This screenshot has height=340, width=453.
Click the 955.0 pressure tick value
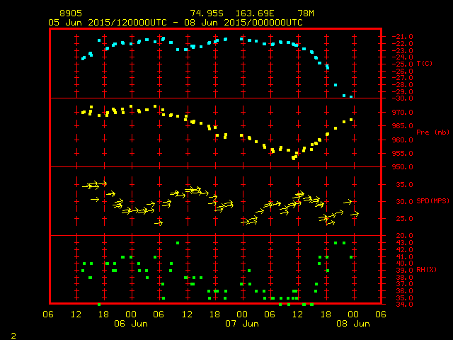403,154
